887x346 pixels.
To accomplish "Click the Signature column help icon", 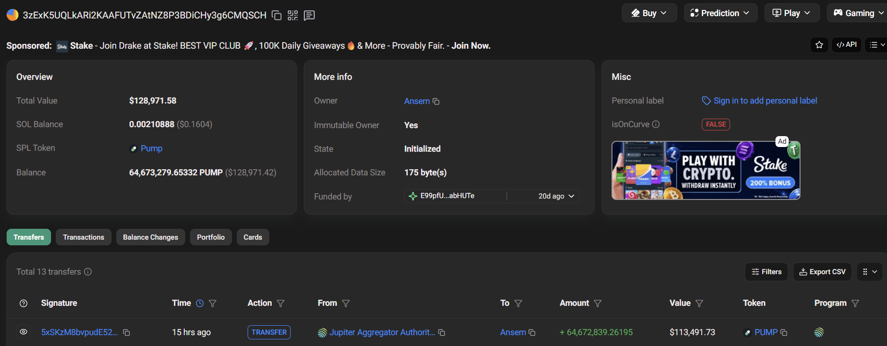I will tap(24, 303).
